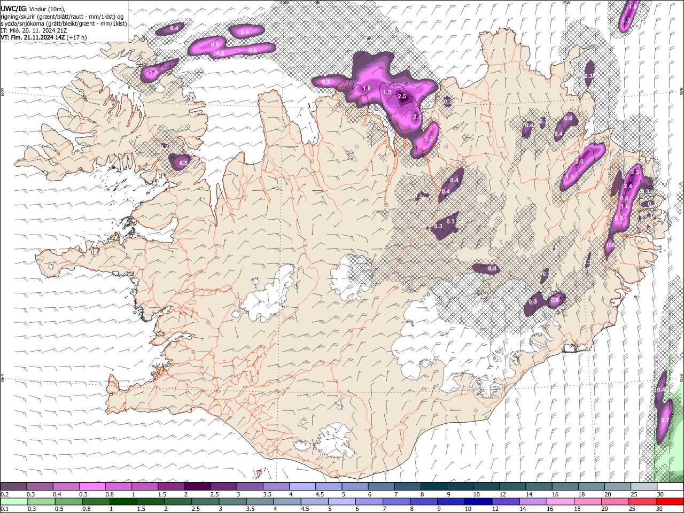
Task: Click the 2.5 snowfall maximum label on the map
Action: point(402,97)
